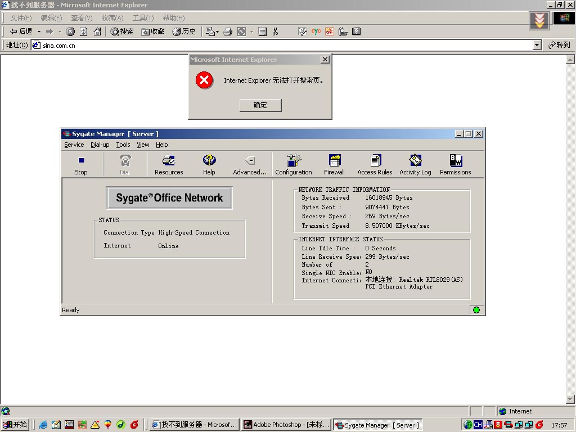Click the High-Speed Connection text
The width and height of the screenshot is (576, 432).
point(194,232)
